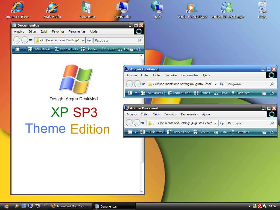Open the Favoritos menu in the Documentos window

(58, 31)
